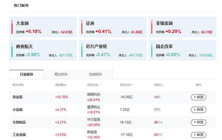Select 生物制品 change value +3.21%
This screenshot has height=140, width=222.
click(61, 122)
